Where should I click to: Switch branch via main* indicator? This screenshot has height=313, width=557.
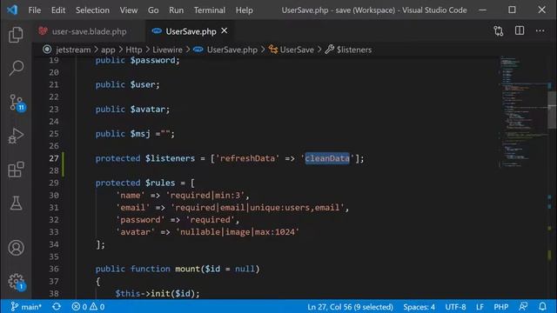click(x=26, y=307)
